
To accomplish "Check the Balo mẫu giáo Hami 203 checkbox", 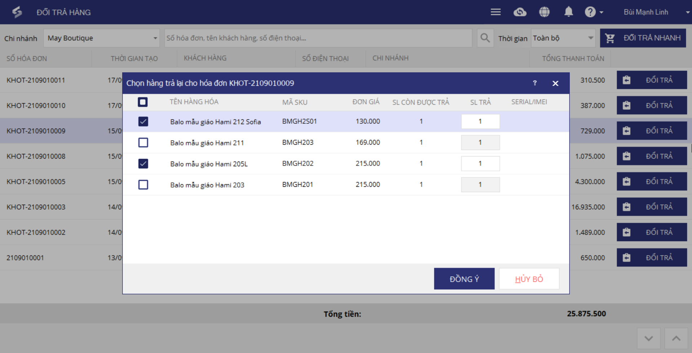I will [x=143, y=185].
